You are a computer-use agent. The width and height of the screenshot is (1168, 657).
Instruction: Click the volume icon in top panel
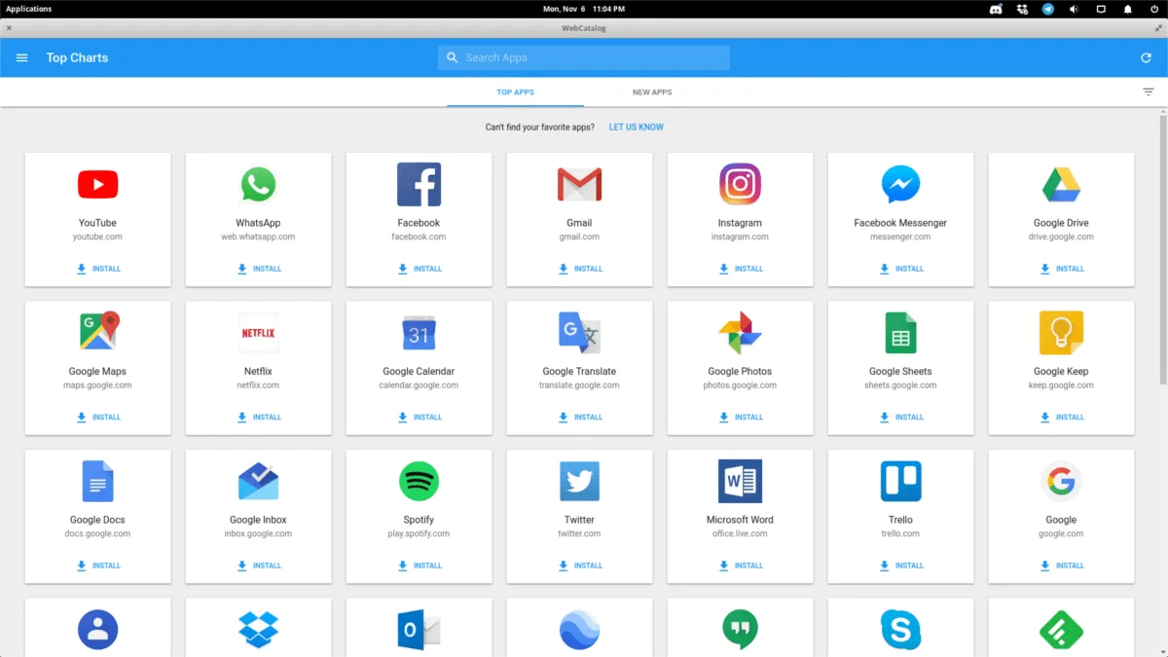tap(1075, 9)
